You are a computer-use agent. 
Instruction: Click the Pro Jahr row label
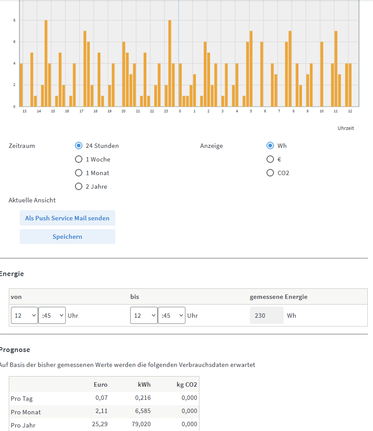click(x=23, y=425)
